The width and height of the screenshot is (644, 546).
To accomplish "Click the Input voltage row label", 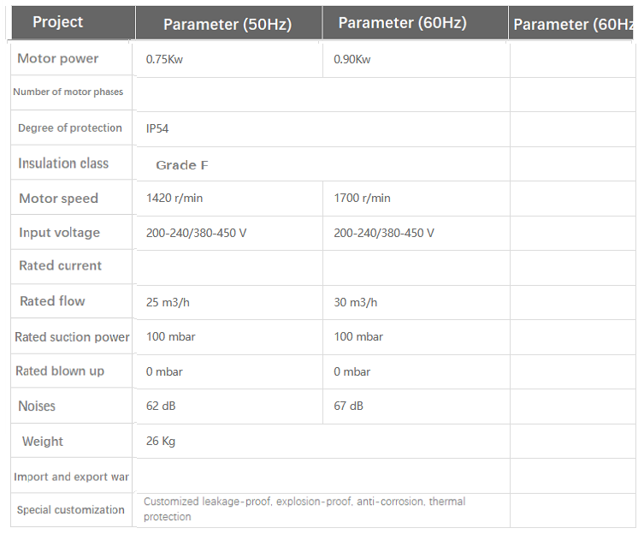I will pos(60,233).
